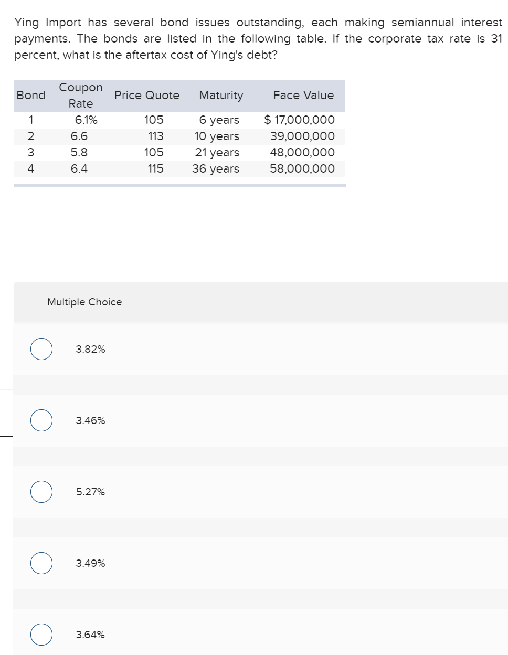Image resolution: width=508 pixels, height=655 pixels.
Task: Select the 3.49% answer option
Action: (x=41, y=563)
